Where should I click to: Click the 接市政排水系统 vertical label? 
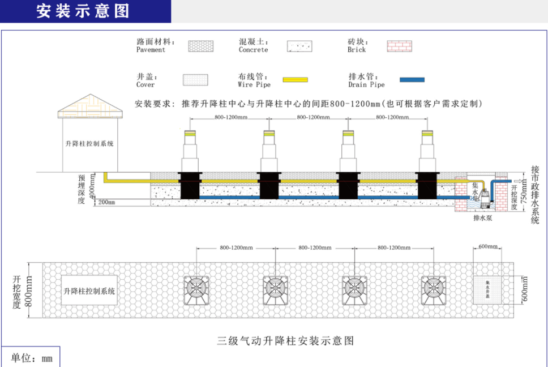pos(535,195)
